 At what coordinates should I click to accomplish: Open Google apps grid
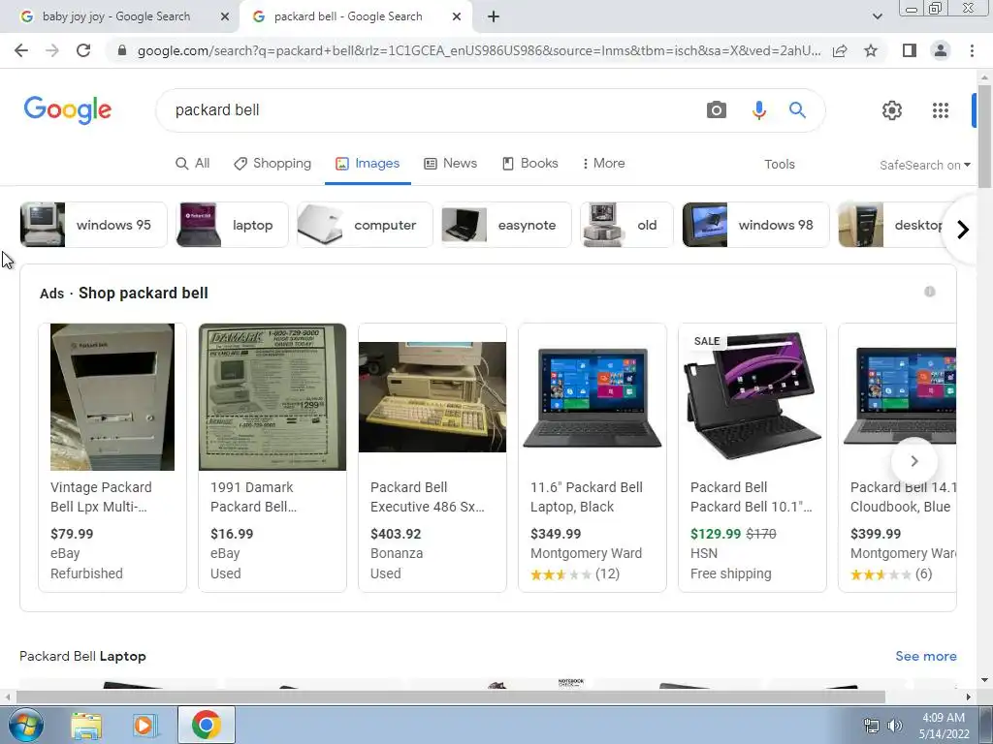pos(941,110)
